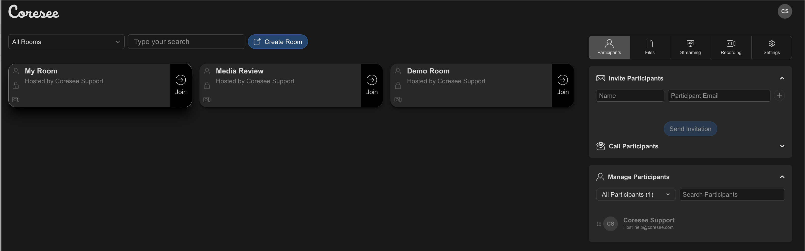
Task: Click the camera icon on My Room card
Action: [16, 100]
